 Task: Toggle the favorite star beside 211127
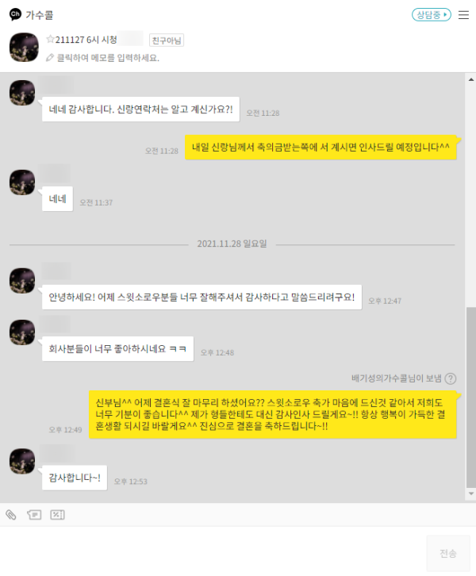tap(50, 39)
